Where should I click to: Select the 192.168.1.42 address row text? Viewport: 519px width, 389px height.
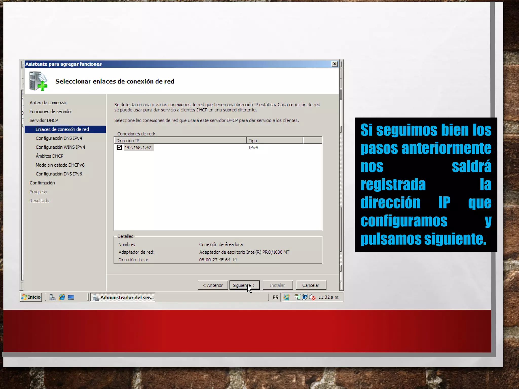(138, 147)
